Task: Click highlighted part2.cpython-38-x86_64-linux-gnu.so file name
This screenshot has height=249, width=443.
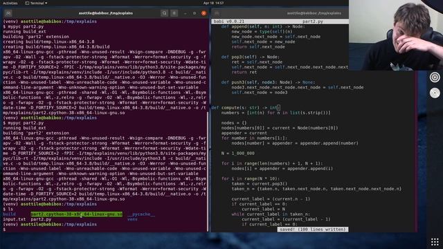Action: tap(77, 214)
